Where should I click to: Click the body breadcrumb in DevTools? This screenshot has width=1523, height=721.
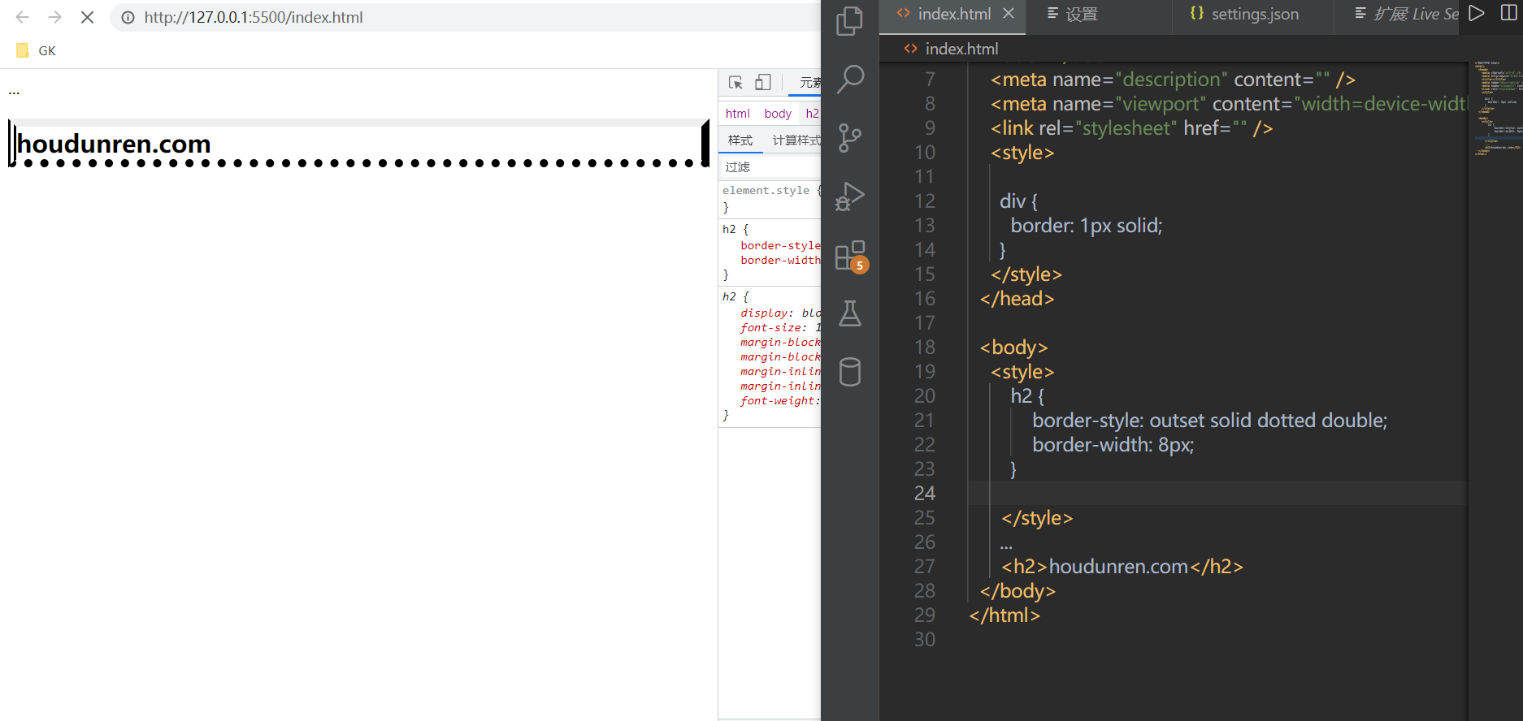[x=777, y=114]
